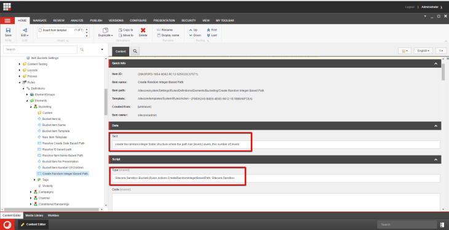Expand the ElementGroups tree node

click(27, 95)
